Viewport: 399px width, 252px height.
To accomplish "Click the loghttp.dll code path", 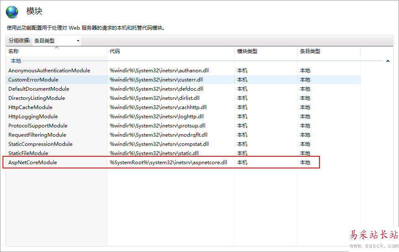I will pyautogui.click(x=156, y=117).
